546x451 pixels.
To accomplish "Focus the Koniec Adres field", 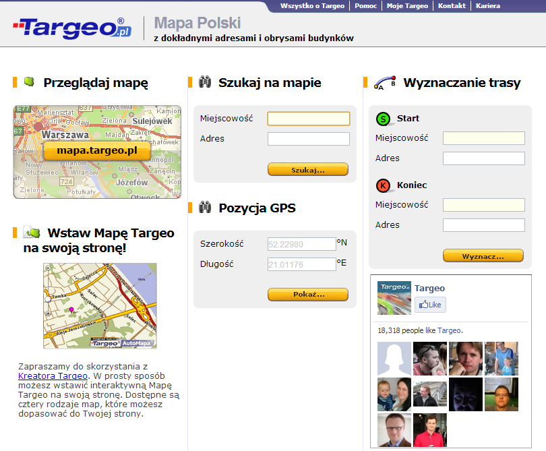I will tap(484, 225).
